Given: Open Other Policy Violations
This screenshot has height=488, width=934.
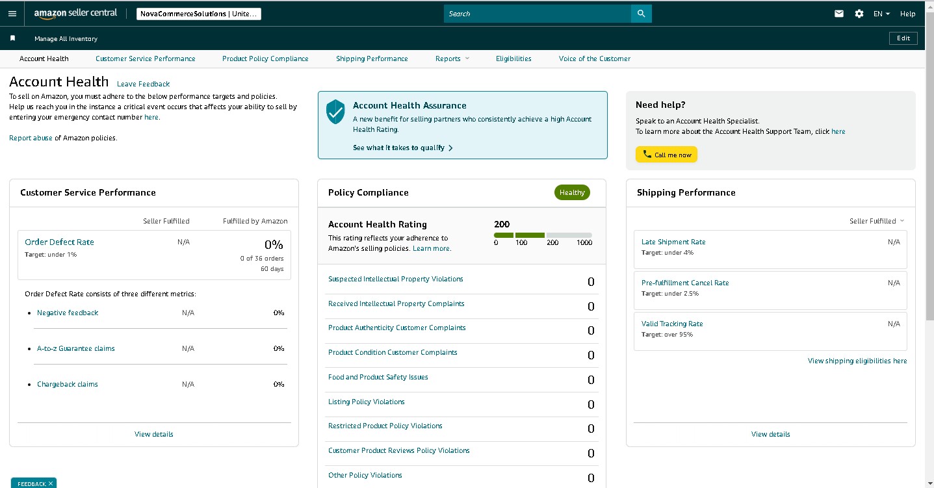Looking at the screenshot, I should [365, 475].
